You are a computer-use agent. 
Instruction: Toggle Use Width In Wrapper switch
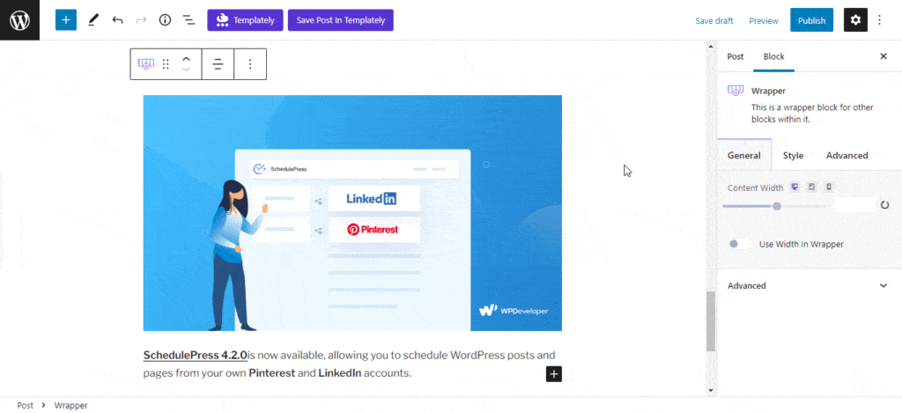(x=739, y=244)
